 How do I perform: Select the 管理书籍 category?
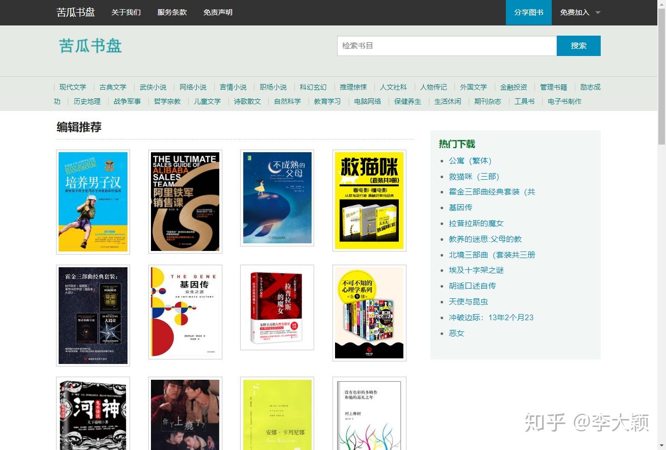pos(553,87)
